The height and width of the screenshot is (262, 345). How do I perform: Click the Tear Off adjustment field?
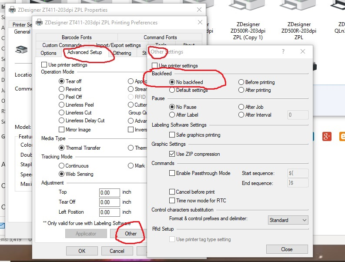[x=109, y=202]
